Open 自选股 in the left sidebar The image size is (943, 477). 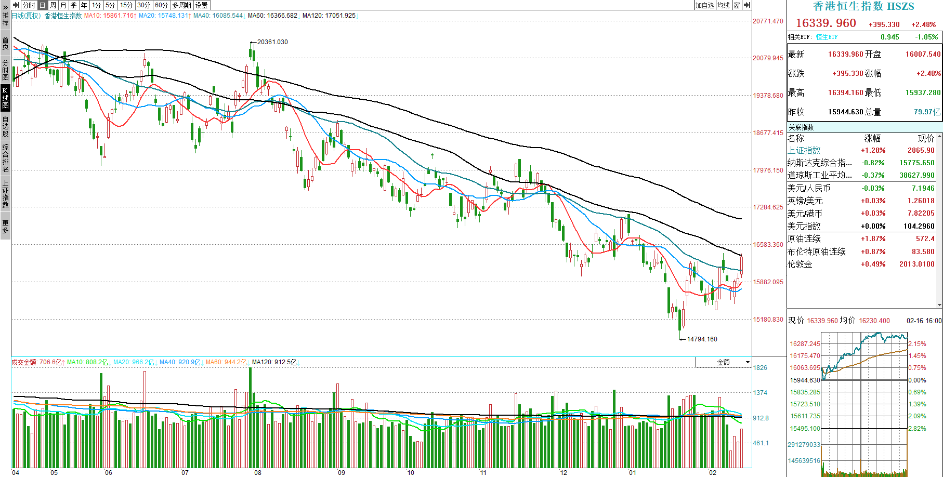click(x=5, y=126)
